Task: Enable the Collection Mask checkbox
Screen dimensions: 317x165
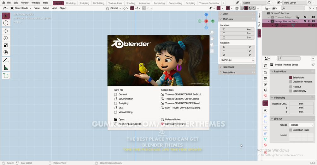Action: point(291,130)
